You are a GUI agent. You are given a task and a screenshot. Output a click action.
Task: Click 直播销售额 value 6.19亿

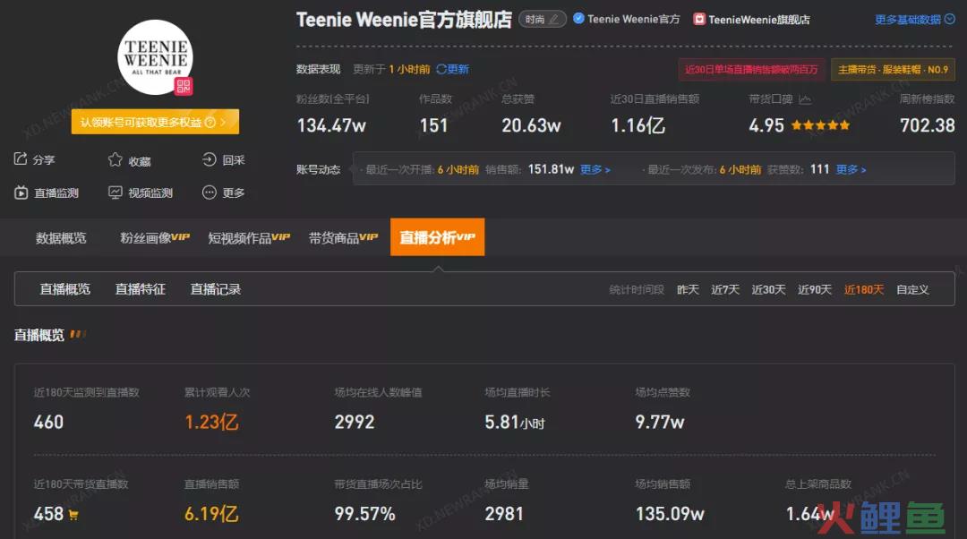[211, 514]
